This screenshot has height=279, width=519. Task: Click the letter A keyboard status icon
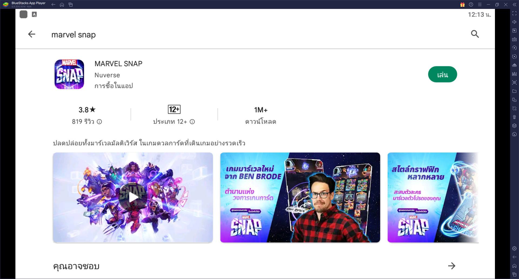[34, 14]
